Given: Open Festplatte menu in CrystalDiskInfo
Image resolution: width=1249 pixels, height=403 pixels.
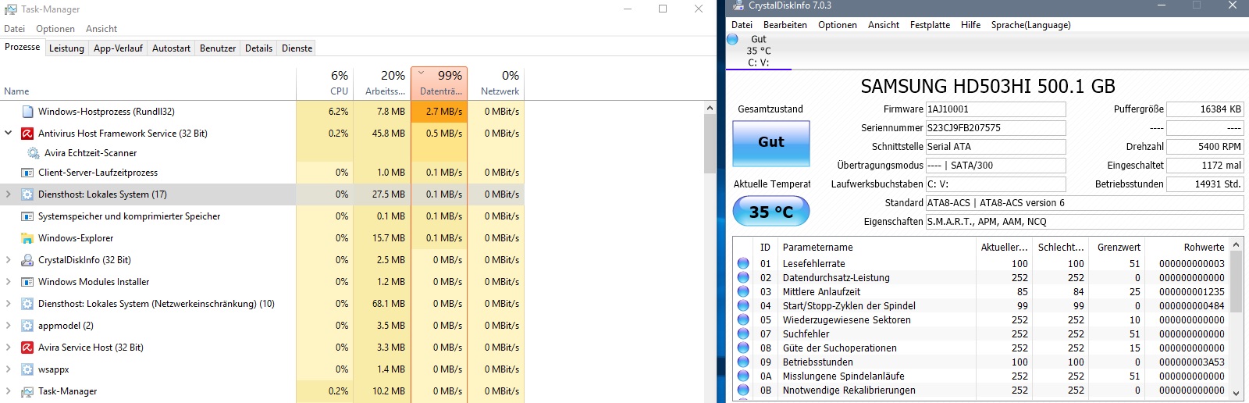Looking at the screenshot, I should click(930, 25).
